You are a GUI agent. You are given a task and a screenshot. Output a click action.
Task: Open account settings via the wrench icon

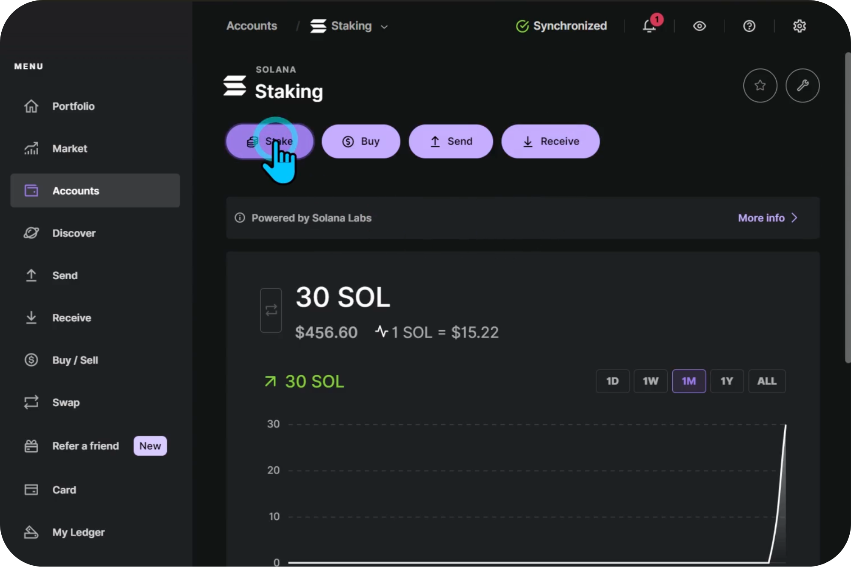pos(802,85)
